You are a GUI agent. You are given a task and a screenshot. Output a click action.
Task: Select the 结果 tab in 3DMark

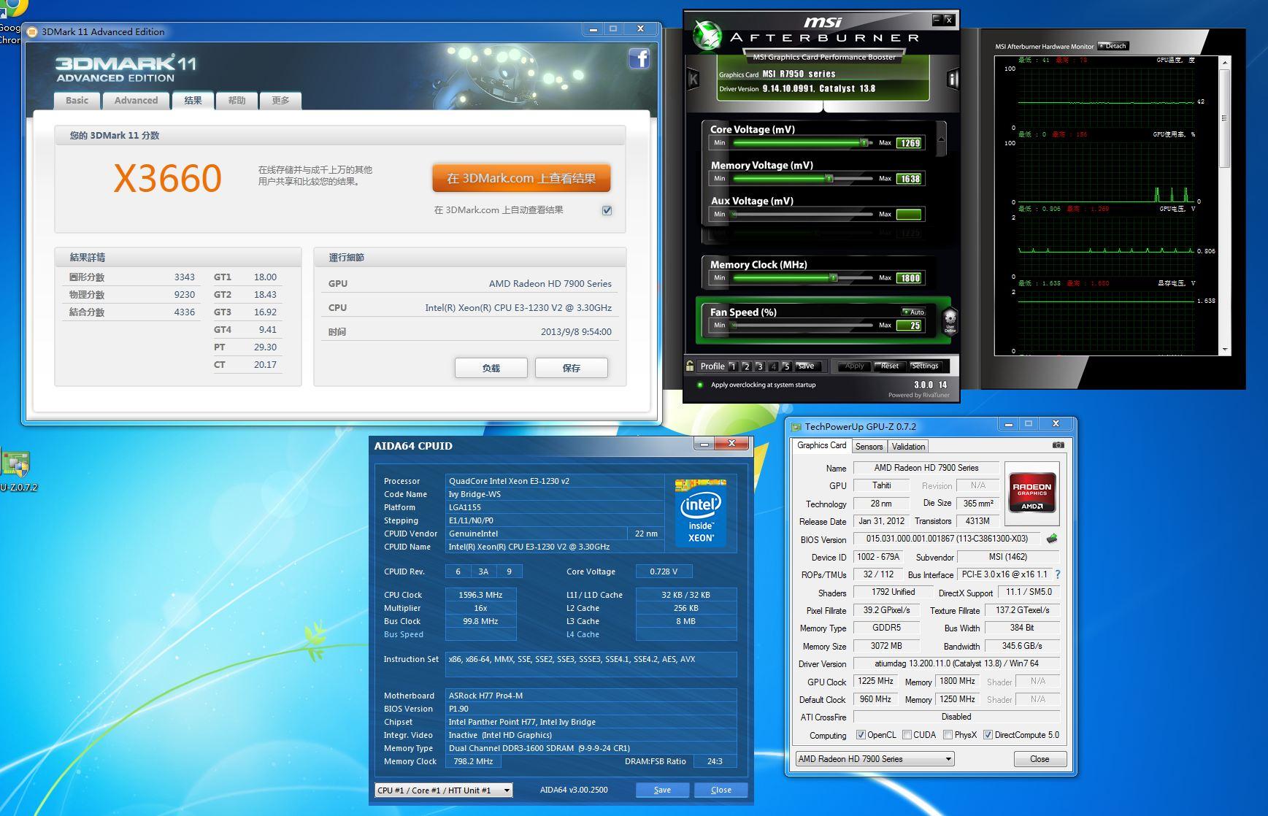193,101
